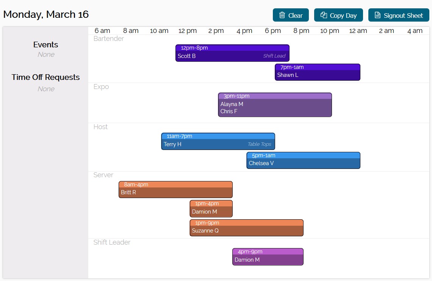Select Britt R's 8am-4pm server shift

point(175,189)
